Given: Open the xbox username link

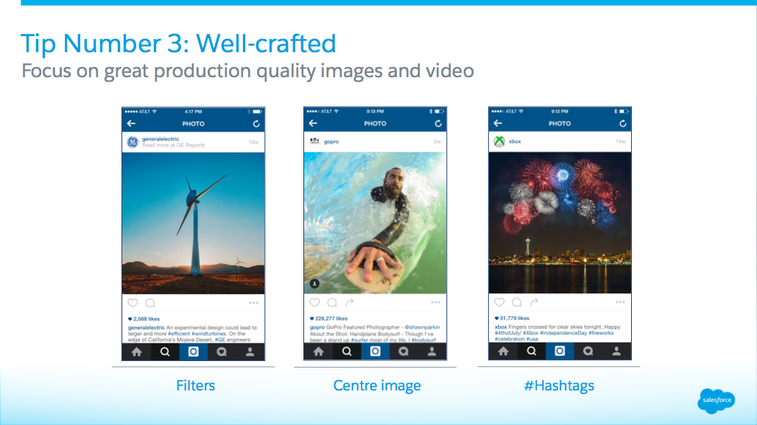Looking at the screenshot, I should (x=515, y=141).
